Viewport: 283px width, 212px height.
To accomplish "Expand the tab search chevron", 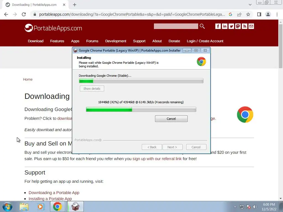I will click(x=250, y=5).
